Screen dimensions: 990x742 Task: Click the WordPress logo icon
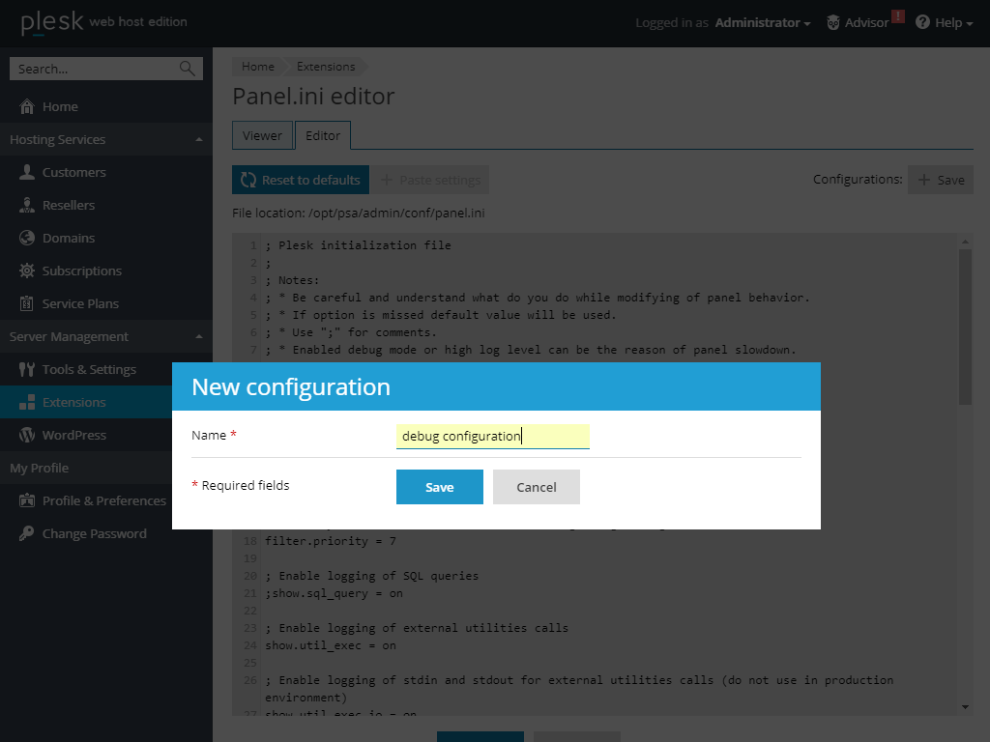(x=27, y=435)
